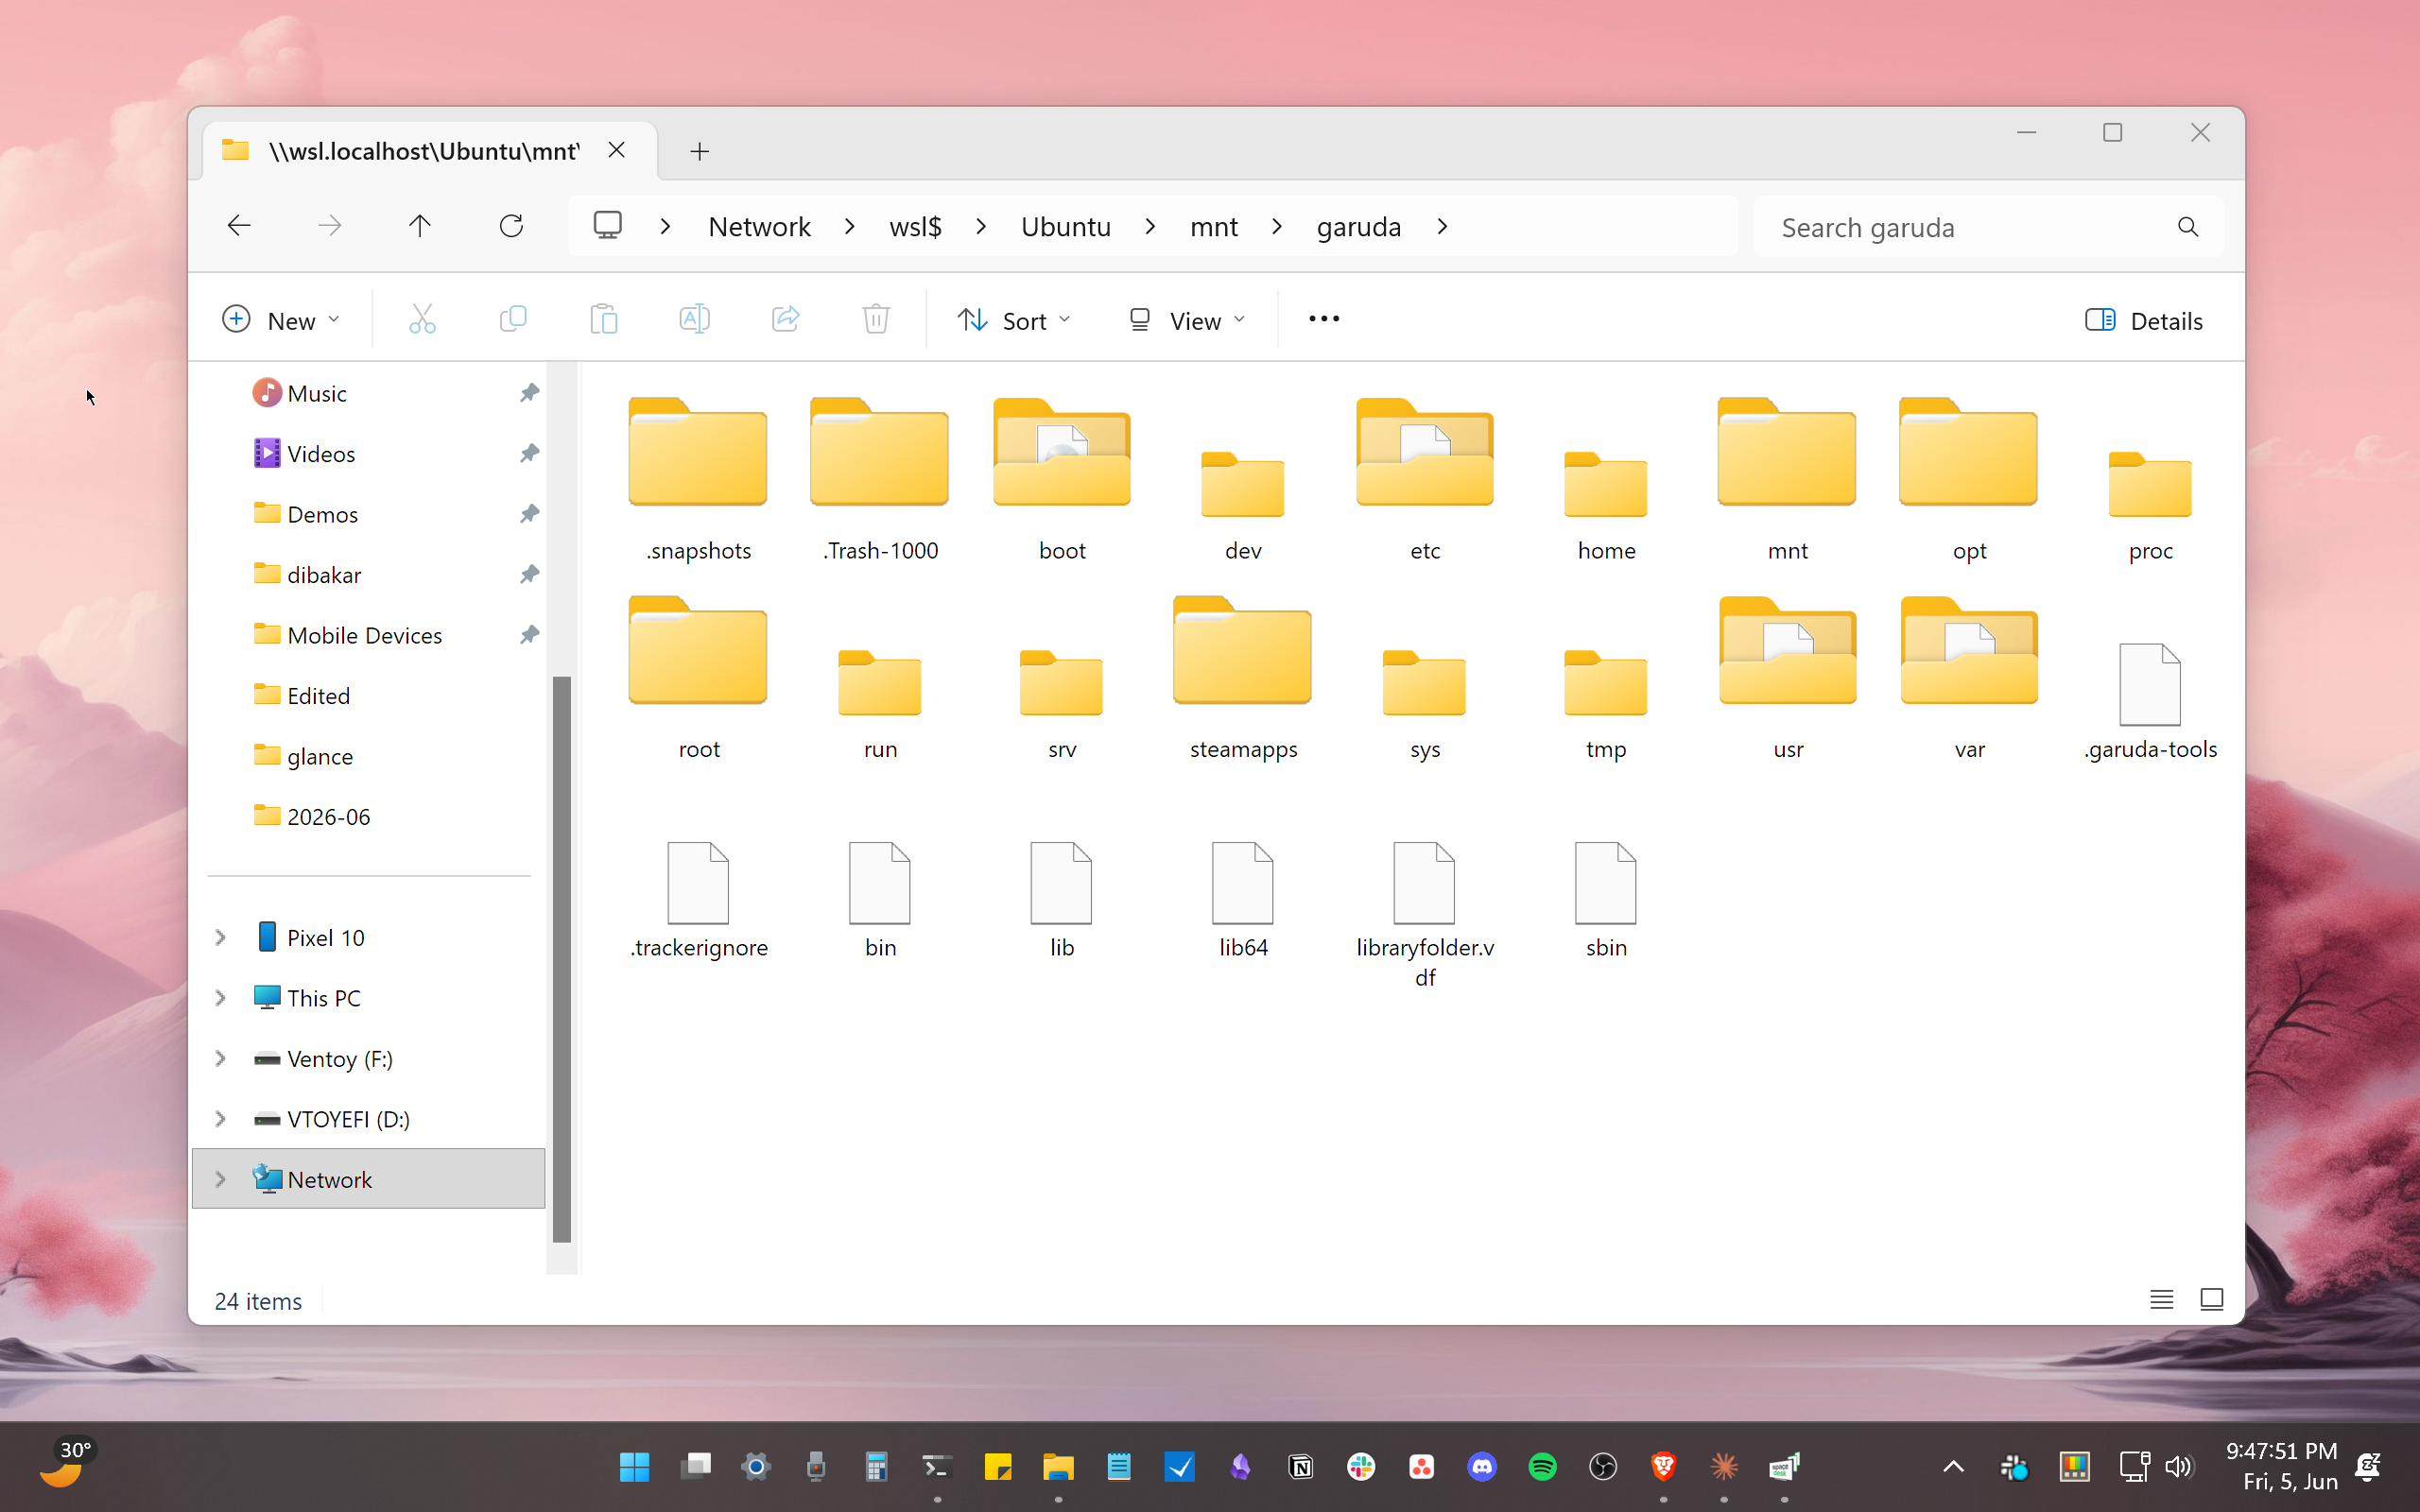Expand the This PC tree node
This screenshot has width=2420, height=1512.
point(220,998)
